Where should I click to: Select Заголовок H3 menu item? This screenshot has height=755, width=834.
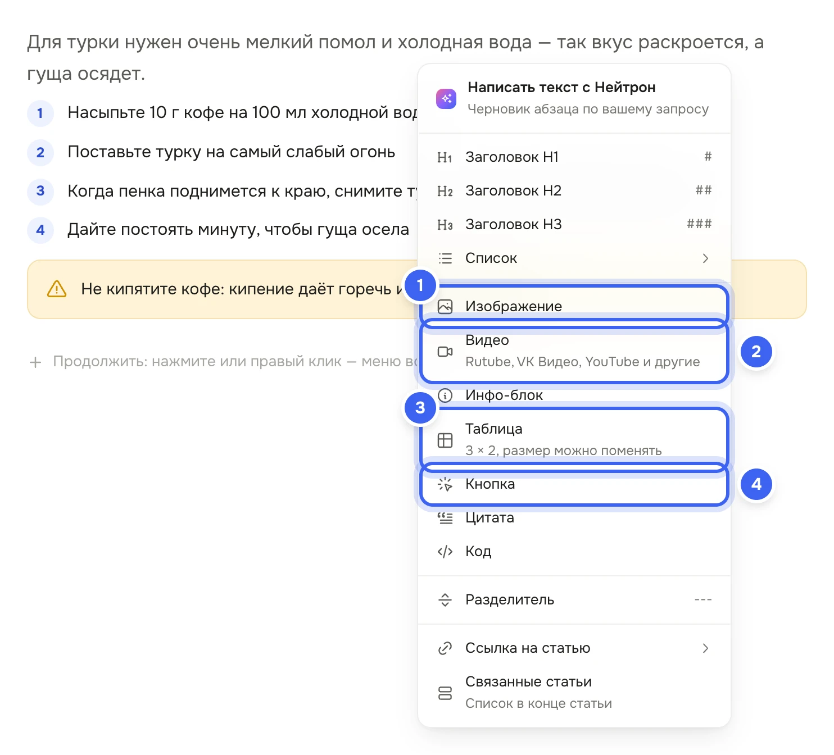tap(574, 225)
